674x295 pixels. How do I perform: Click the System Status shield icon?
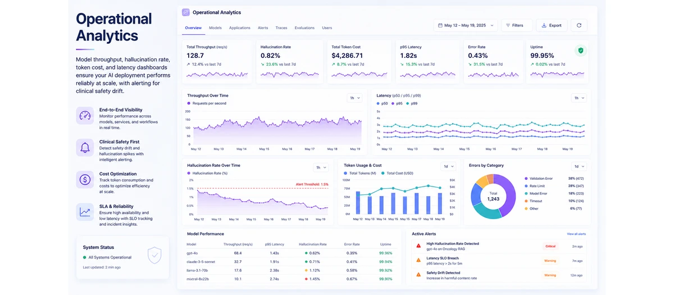[x=154, y=255]
